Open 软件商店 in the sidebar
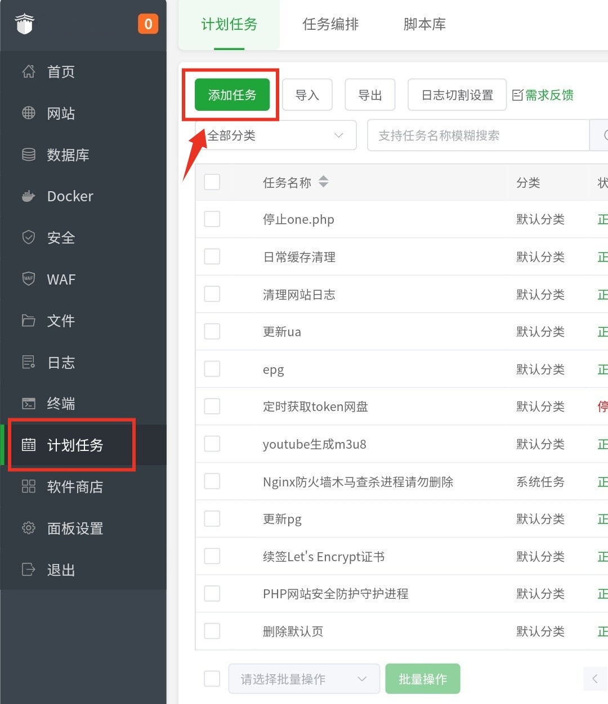 click(x=83, y=486)
